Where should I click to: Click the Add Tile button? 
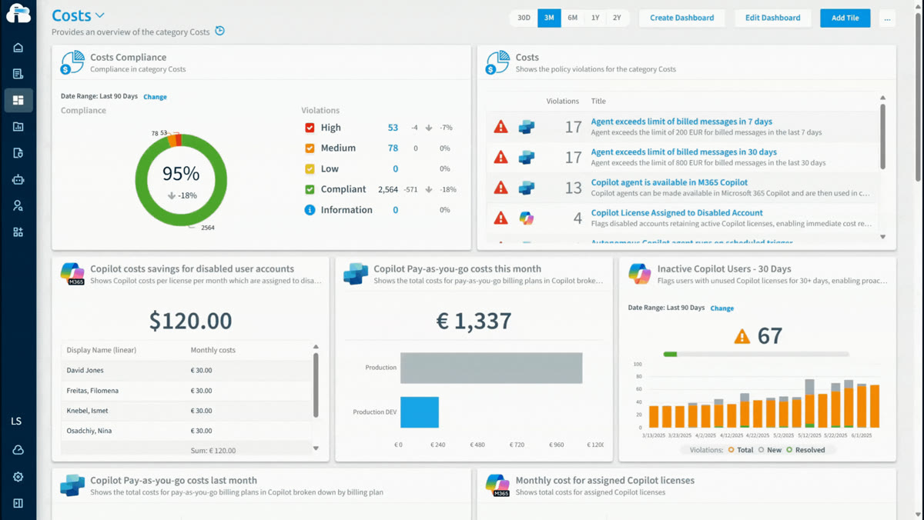click(845, 18)
